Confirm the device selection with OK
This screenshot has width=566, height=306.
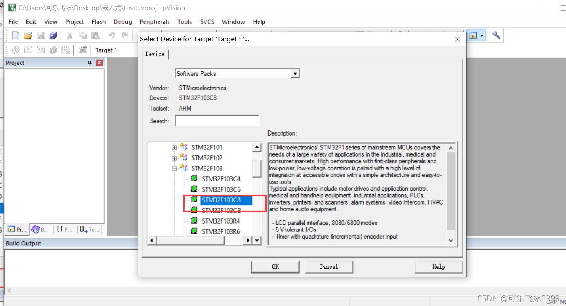point(275,266)
